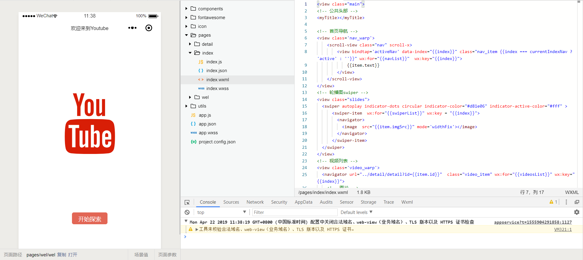
Task: Open the app.js file
Action: [x=205, y=115]
